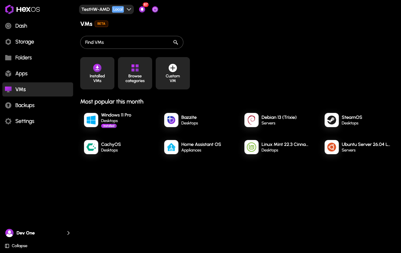Open Settings from the sidebar
Viewport: 401px width, 253px height.
tap(38, 121)
